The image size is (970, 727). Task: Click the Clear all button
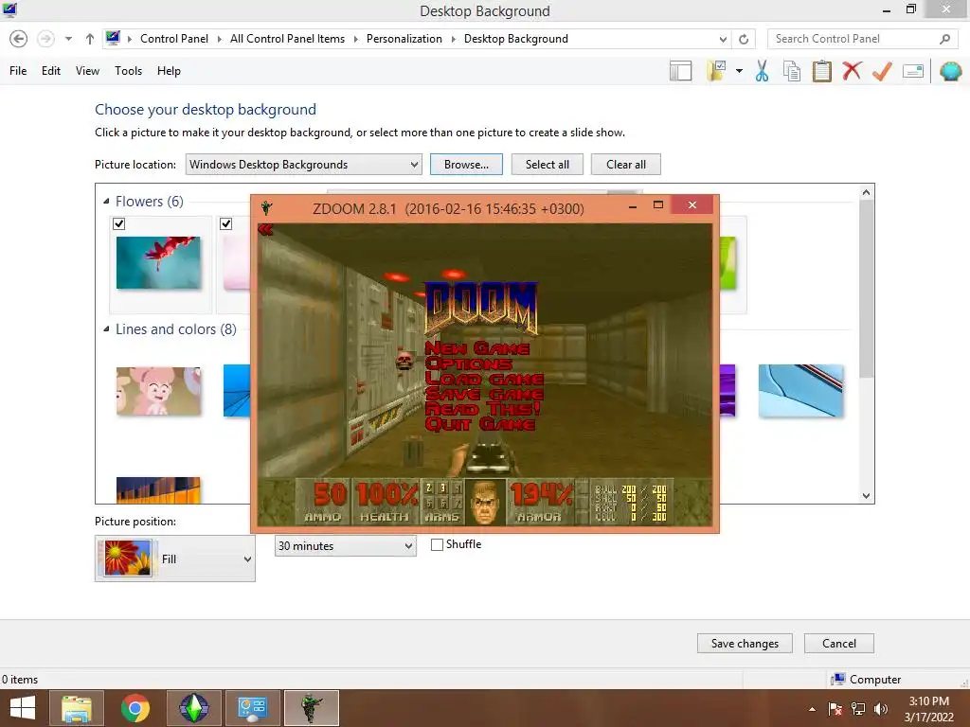626,165
